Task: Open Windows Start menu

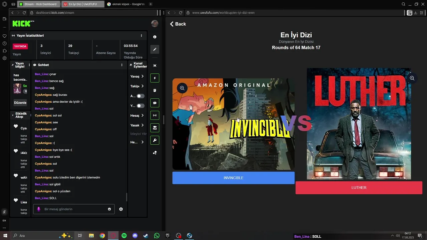Action: click(x=5, y=236)
